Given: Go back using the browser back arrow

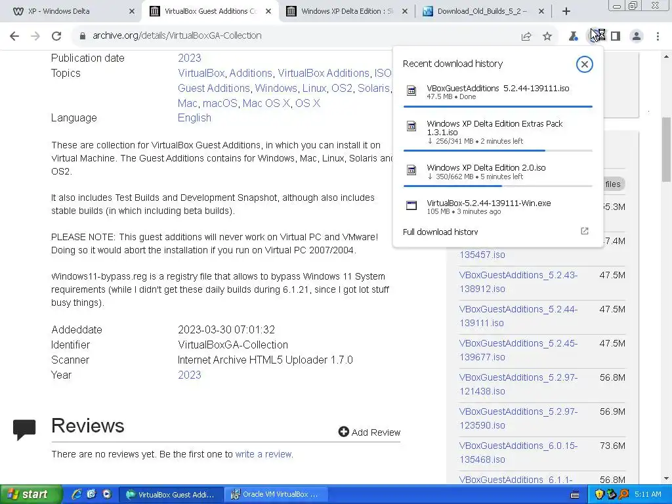Looking at the screenshot, I should [x=14, y=36].
